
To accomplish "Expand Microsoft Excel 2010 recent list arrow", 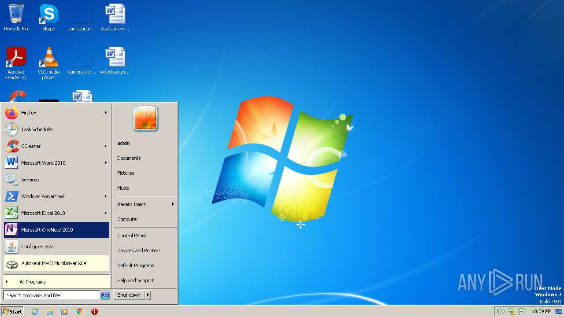I will click(106, 213).
